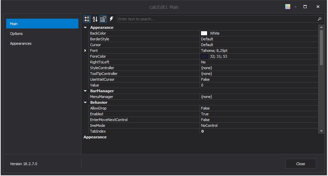Click the search magnifier icon
Viewport: 328px width, 176px height.
pos(319,19)
